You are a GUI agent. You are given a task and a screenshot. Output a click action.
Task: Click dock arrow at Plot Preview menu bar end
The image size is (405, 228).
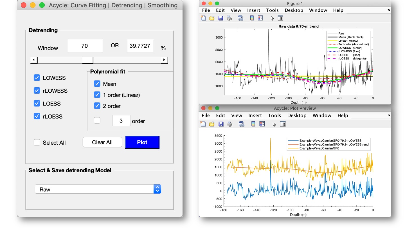(389, 115)
